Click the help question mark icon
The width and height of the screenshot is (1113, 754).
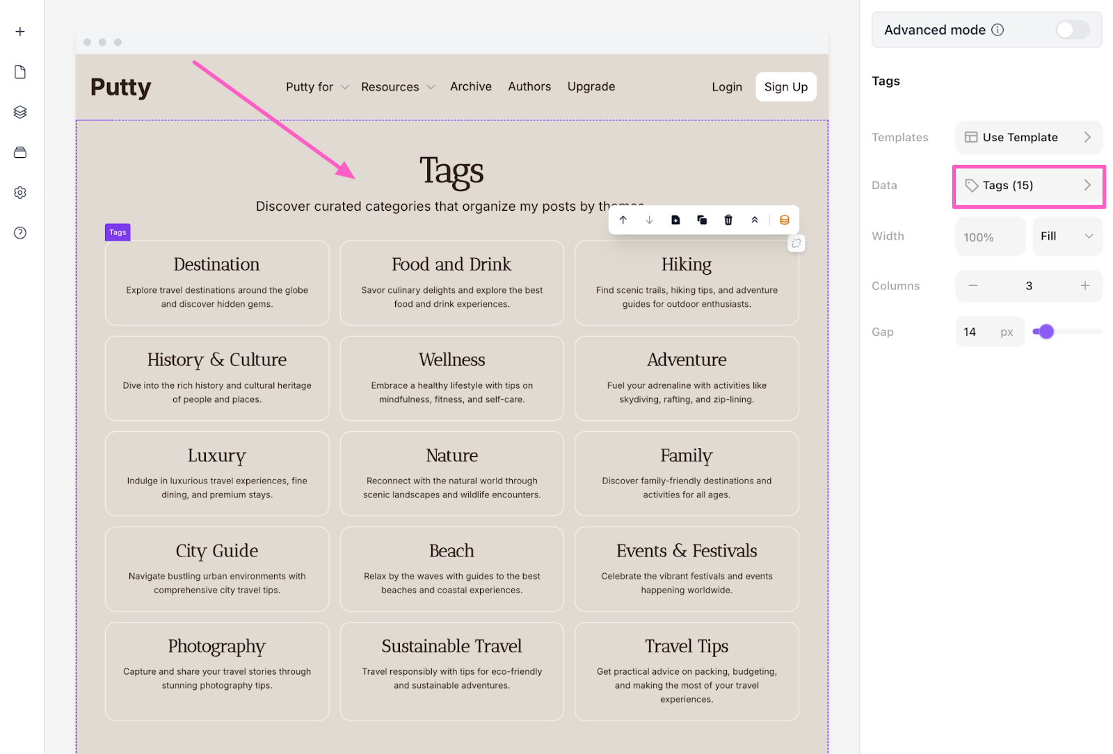20,233
